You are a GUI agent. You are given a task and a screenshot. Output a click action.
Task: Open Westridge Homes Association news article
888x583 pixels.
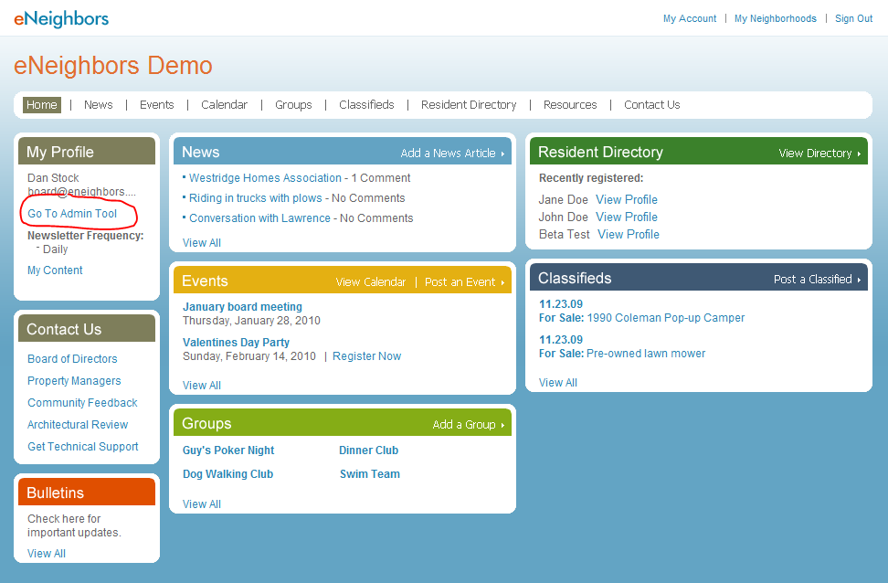click(x=265, y=178)
